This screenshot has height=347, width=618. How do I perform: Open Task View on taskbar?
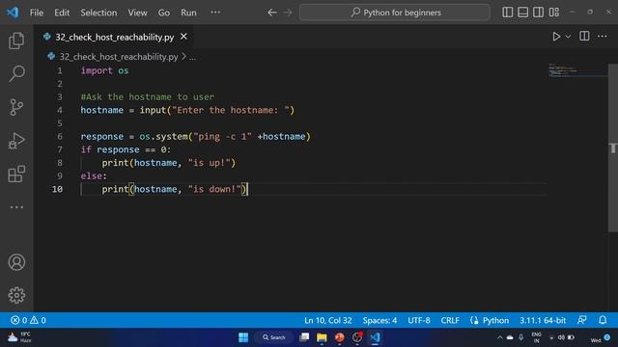pyautogui.click(x=304, y=337)
